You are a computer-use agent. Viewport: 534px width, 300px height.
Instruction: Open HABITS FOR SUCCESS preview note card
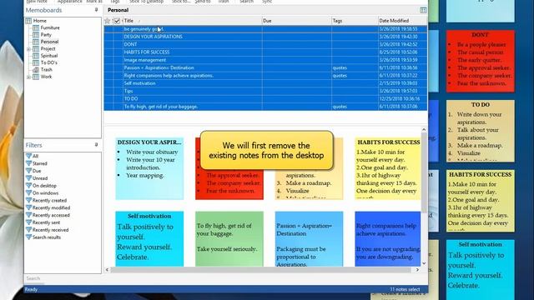point(387,168)
